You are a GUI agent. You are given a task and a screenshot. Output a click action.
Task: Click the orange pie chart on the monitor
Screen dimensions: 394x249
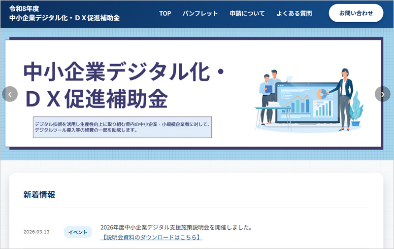(x=322, y=93)
